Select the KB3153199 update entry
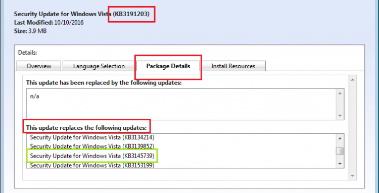The image size is (379, 193). (92, 165)
